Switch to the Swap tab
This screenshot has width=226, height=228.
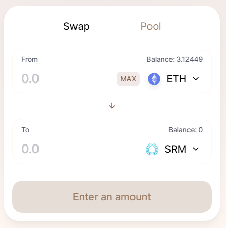click(77, 26)
